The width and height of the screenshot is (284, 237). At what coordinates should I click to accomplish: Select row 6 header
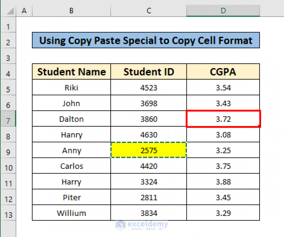8,103
